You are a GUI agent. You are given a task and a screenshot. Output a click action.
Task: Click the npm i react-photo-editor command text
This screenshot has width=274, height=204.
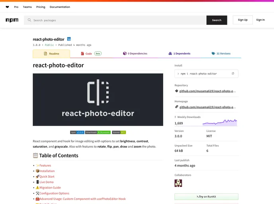[x=199, y=74]
